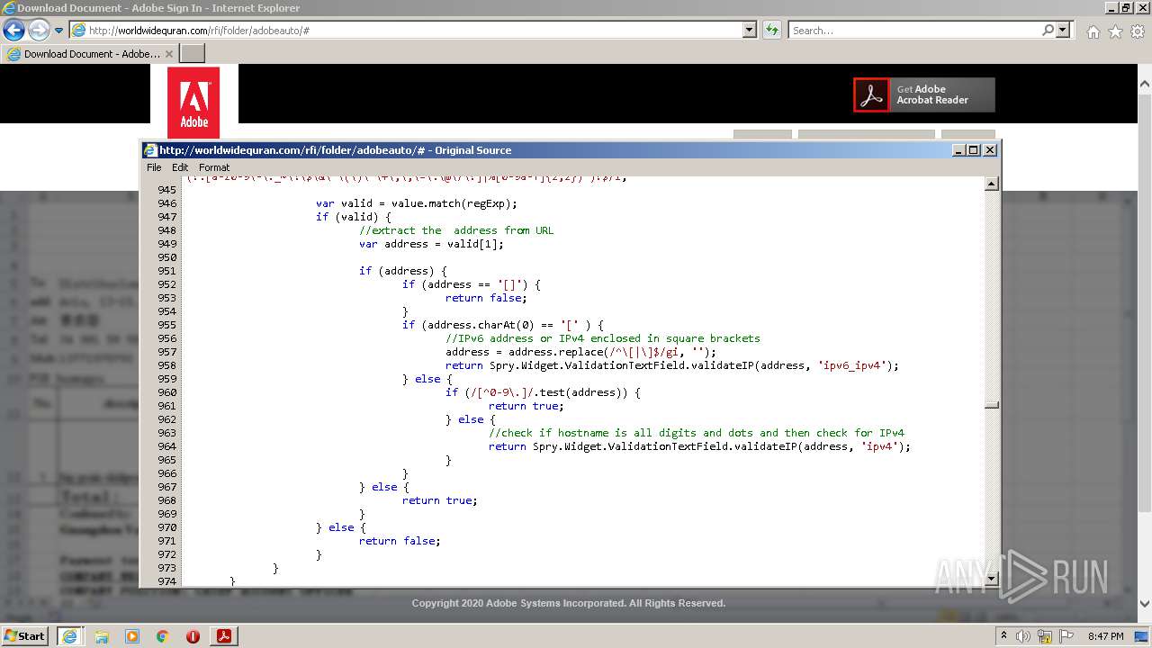The image size is (1152, 648).
Task: Click the Refresh page icon
Action: point(772,30)
